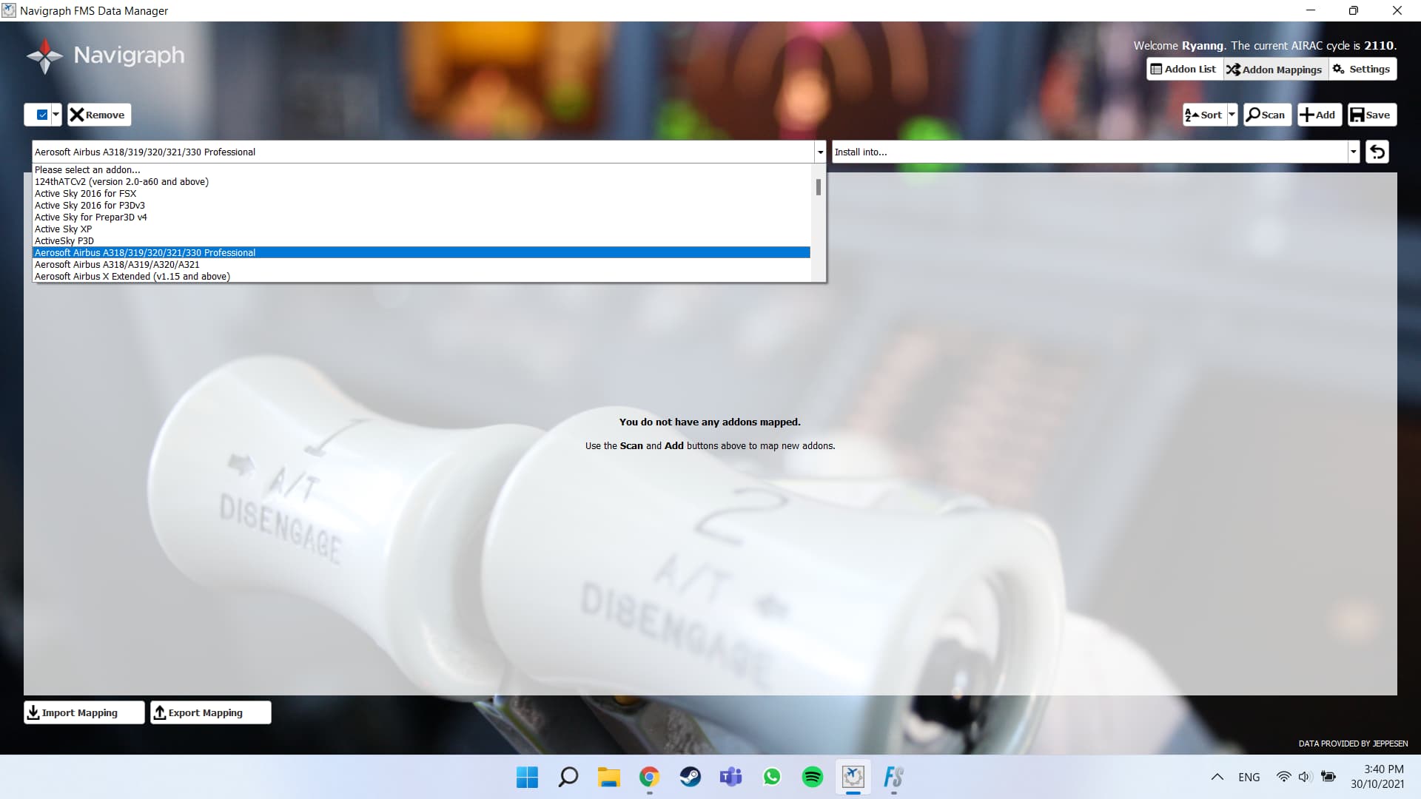
Task: Save the addon mappings
Action: (1371, 115)
